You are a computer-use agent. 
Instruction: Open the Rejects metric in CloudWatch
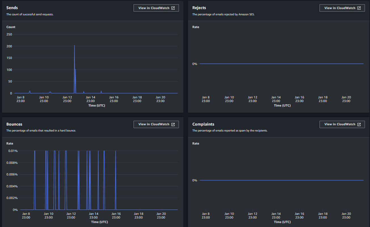(x=342, y=8)
